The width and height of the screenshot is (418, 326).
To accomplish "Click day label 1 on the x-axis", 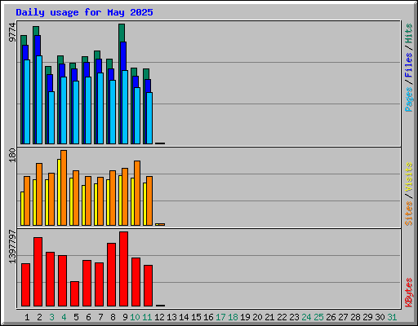I will (27, 317).
